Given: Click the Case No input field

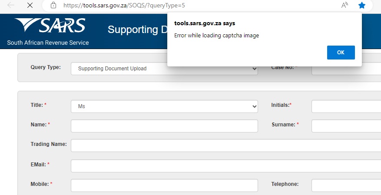Looking at the screenshot, I should pyautogui.click(x=346, y=70).
